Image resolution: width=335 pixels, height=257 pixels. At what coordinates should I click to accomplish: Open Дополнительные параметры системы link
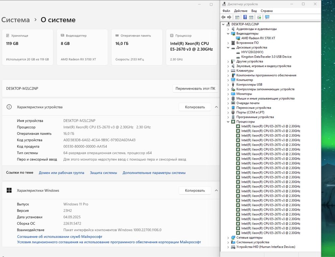[154, 173]
